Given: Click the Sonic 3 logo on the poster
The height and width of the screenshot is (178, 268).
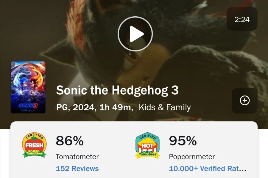Looking at the screenshot, I should pos(28,105).
